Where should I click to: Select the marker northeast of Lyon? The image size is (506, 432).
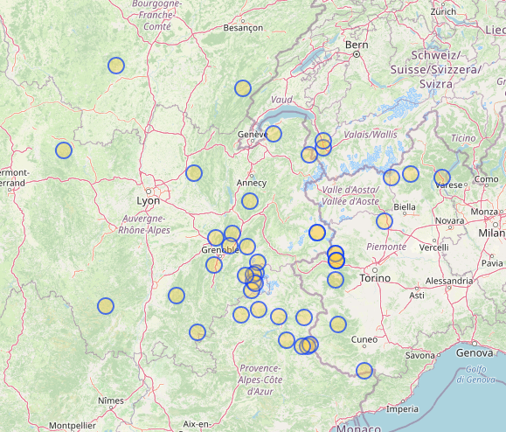(194, 173)
